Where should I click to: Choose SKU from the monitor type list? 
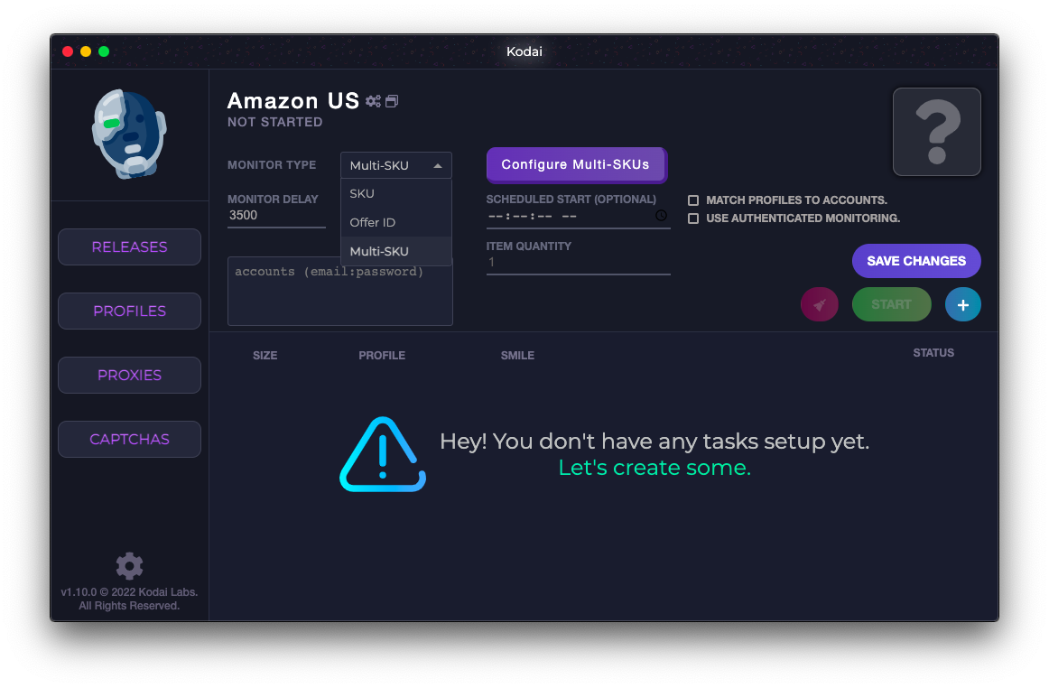pos(396,193)
